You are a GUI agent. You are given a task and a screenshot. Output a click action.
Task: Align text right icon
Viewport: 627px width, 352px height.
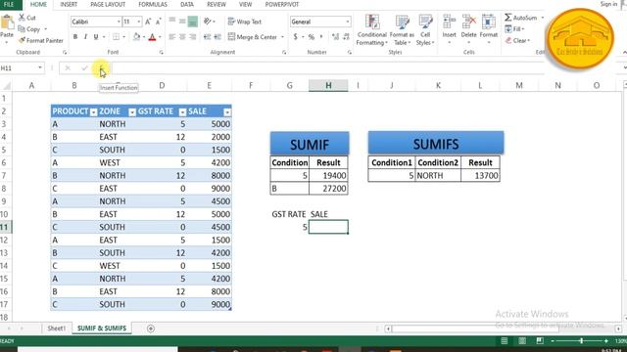coord(193,37)
